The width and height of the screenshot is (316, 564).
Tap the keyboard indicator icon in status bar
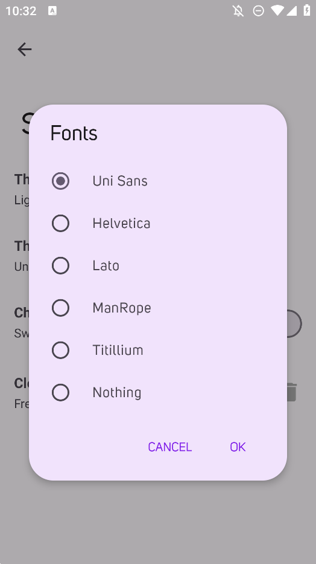pyautogui.click(x=52, y=11)
